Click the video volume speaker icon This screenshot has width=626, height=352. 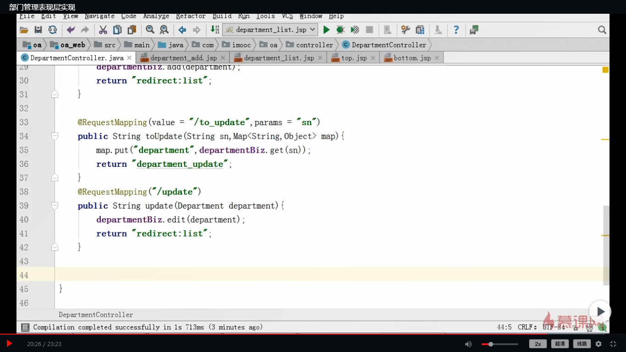pyautogui.click(x=468, y=344)
